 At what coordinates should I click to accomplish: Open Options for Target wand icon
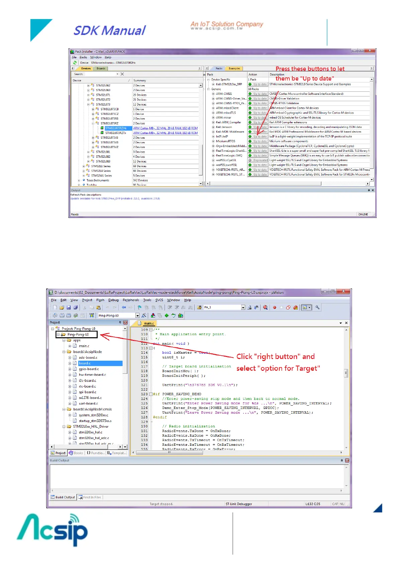pyautogui.click(x=144, y=315)
